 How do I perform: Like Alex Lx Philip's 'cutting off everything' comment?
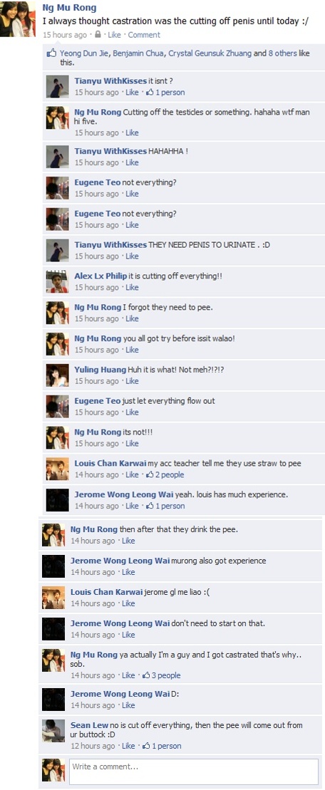pyautogui.click(x=132, y=287)
